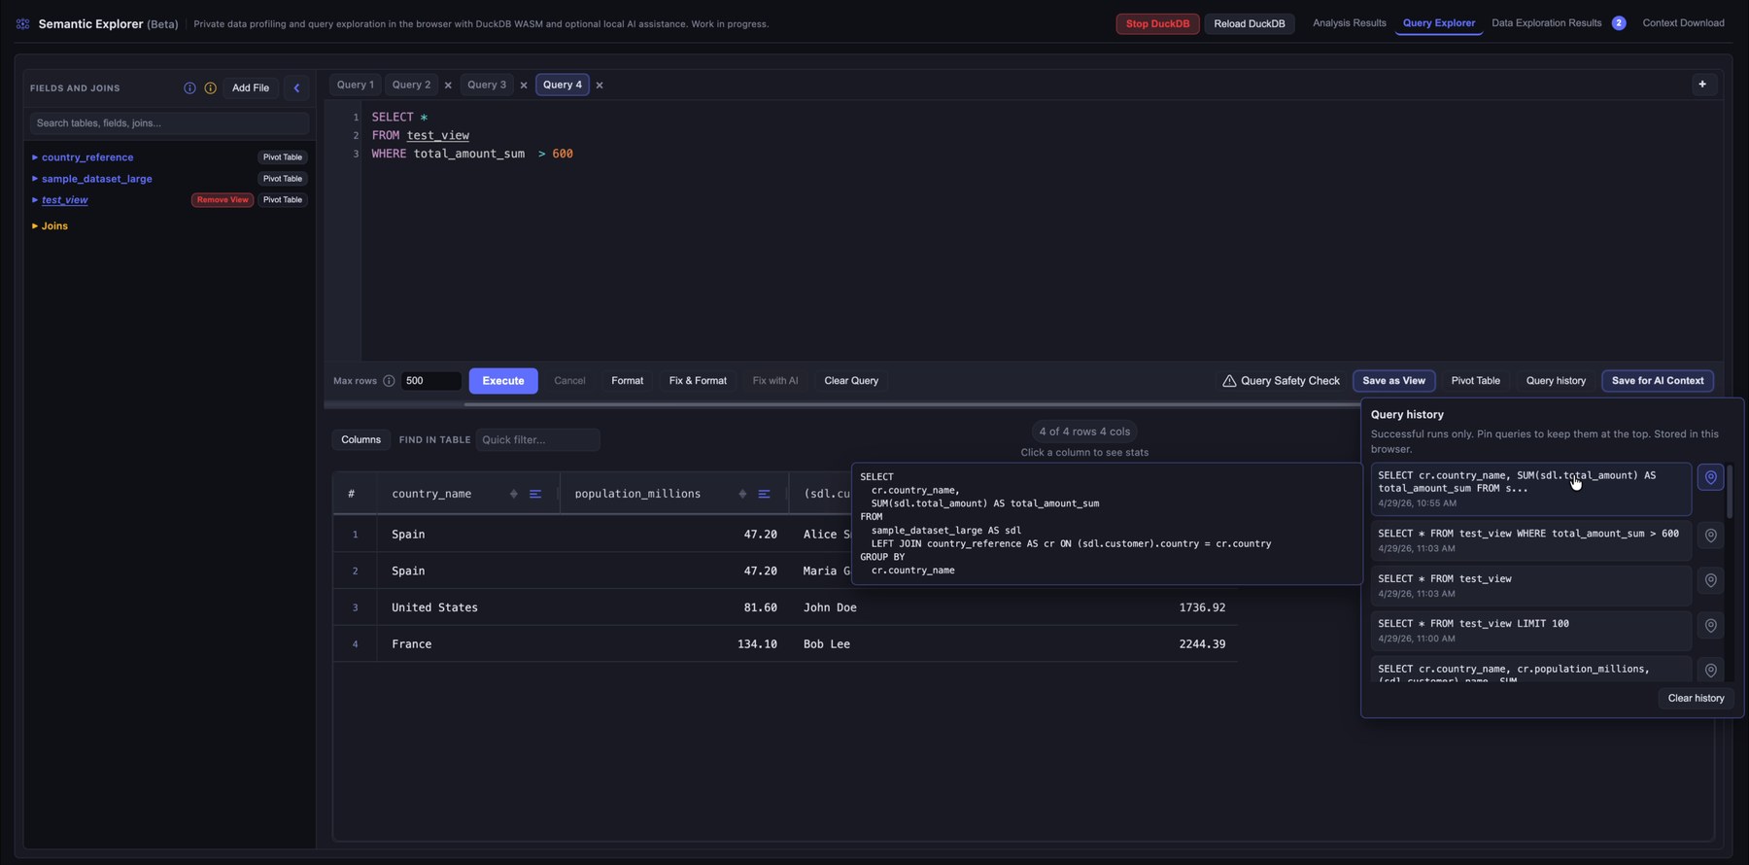Close the Query 3 tab with its X
Viewport: 1749px width, 865px height.
[x=524, y=86]
